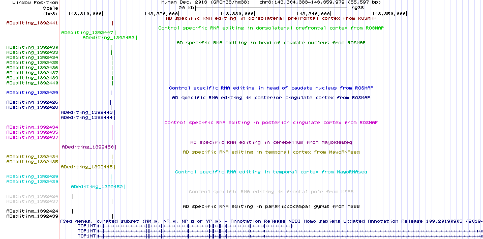Click the ADediting_1392453 label

tap(109, 38)
